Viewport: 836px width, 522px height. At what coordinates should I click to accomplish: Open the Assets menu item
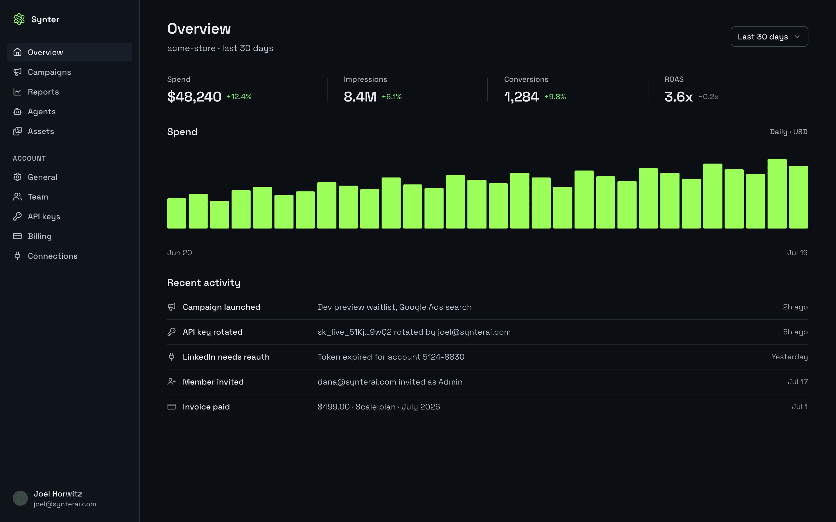tap(69, 131)
